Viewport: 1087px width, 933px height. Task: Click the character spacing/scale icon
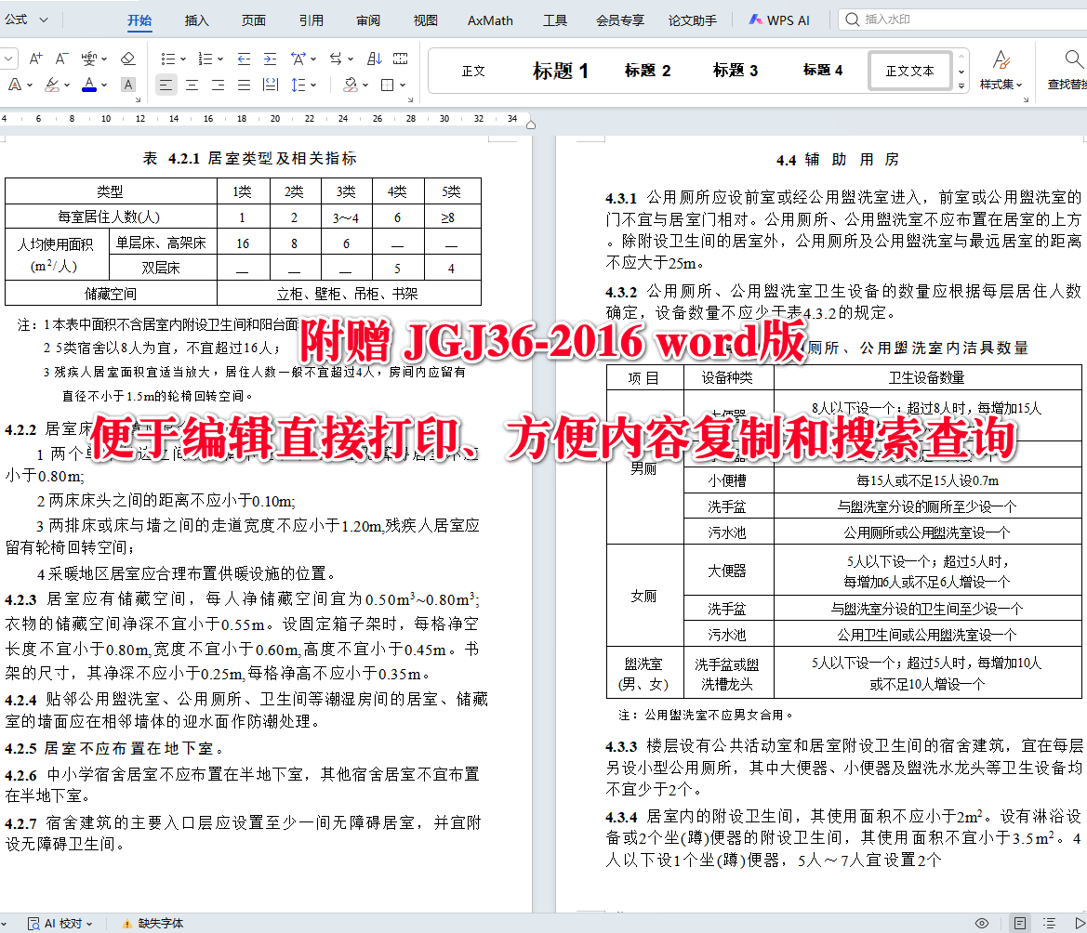[298, 59]
